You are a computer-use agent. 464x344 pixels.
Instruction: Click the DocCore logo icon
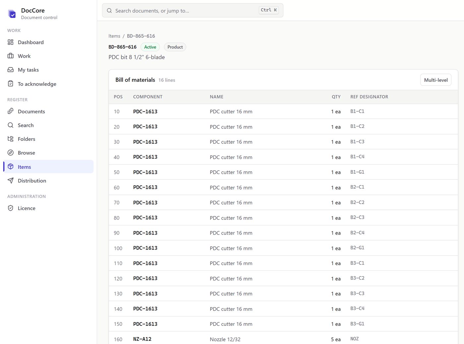pos(12,14)
